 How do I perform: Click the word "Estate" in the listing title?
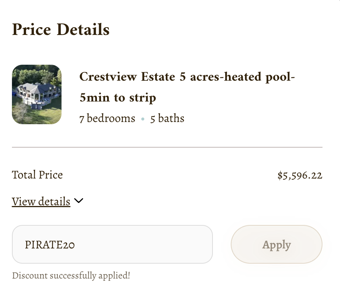pyautogui.click(x=158, y=77)
